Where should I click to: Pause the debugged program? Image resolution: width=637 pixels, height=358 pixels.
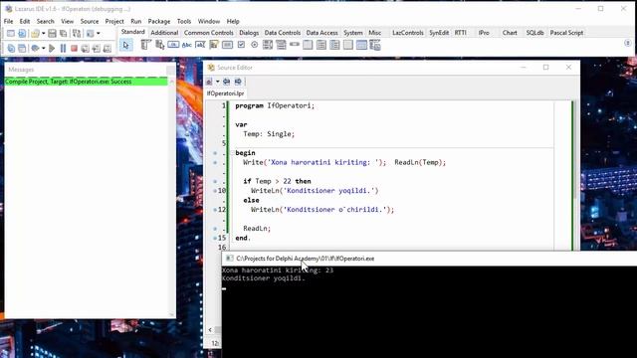coord(63,49)
